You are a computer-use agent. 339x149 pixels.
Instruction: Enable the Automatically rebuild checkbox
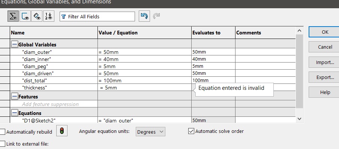2,132
